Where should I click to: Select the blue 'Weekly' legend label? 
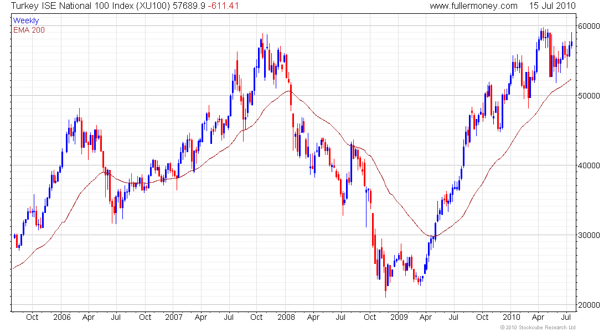(x=26, y=20)
